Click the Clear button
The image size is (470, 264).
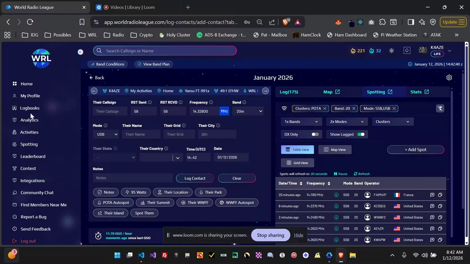pyautogui.click(x=237, y=178)
